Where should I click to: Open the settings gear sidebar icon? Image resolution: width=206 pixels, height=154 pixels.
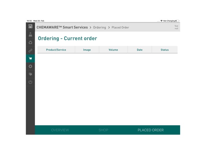(x=30, y=66)
